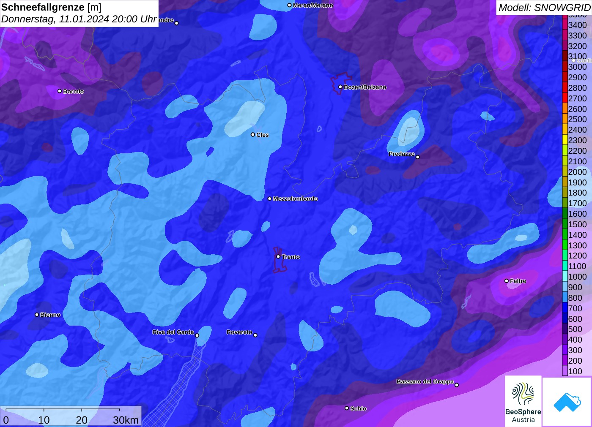Click the Predazzo label text
The height and width of the screenshot is (427, 592).
[x=402, y=154]
